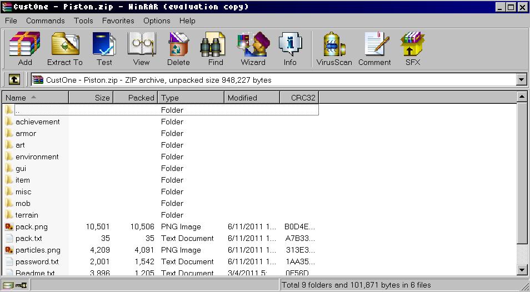Select the password.txt file
The image size is (530, 292).
tap(37, 261)
